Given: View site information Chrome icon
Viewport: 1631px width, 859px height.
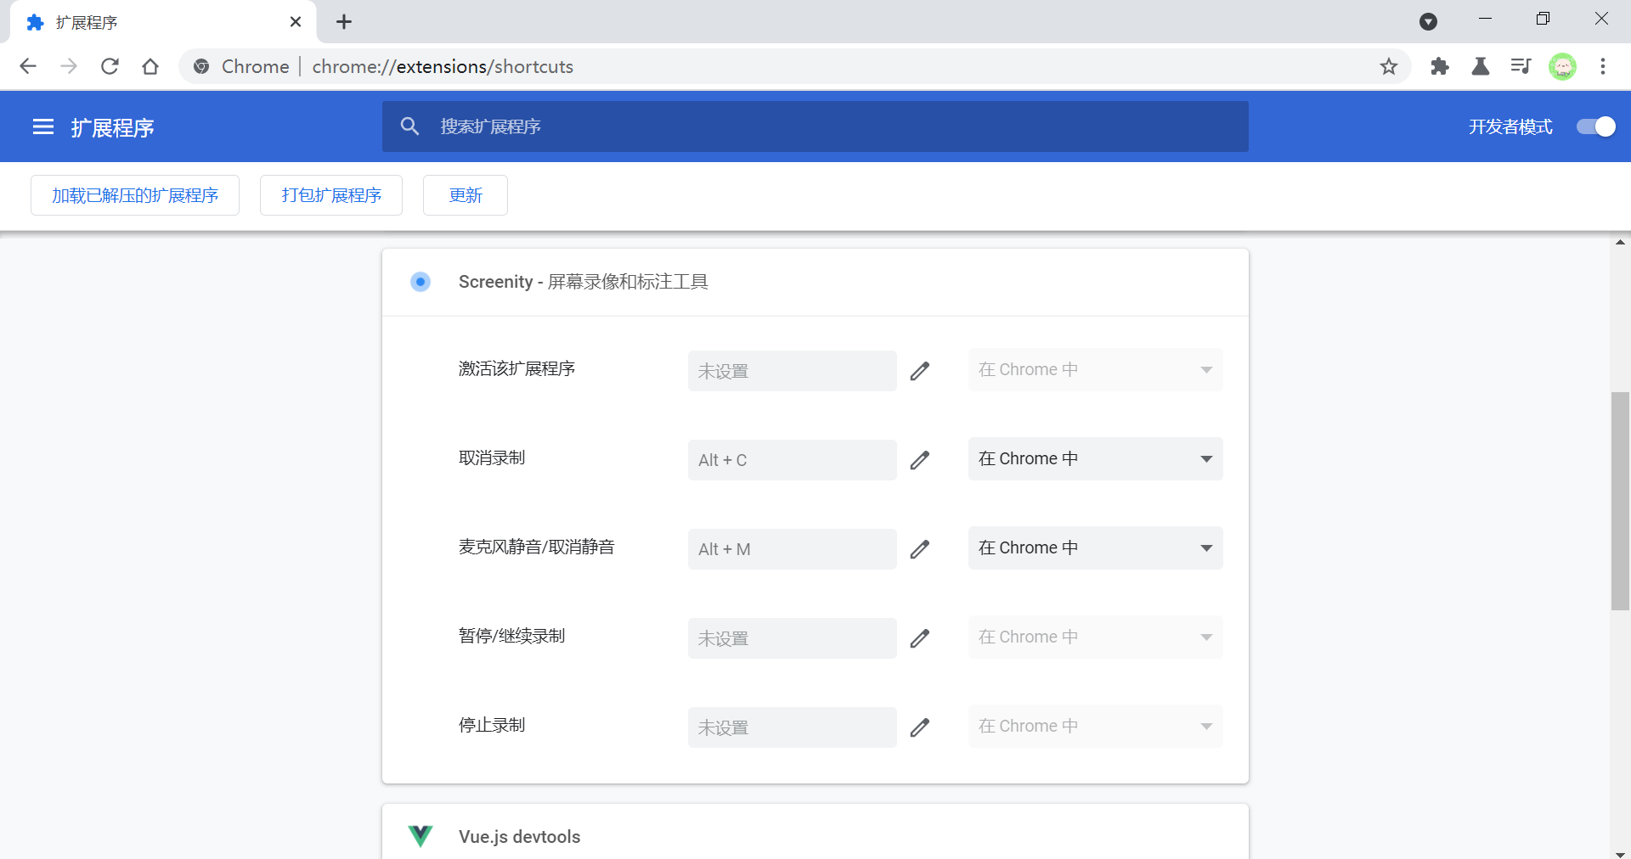Looking at the screenshot, I should [201, 66].
